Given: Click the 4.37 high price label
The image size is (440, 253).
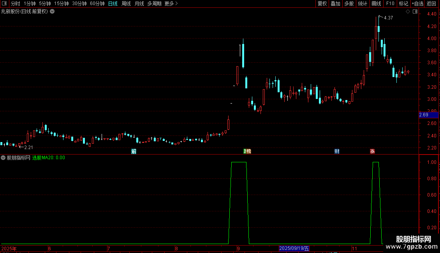Looking at the screenshot, I should tap(388, 18).
